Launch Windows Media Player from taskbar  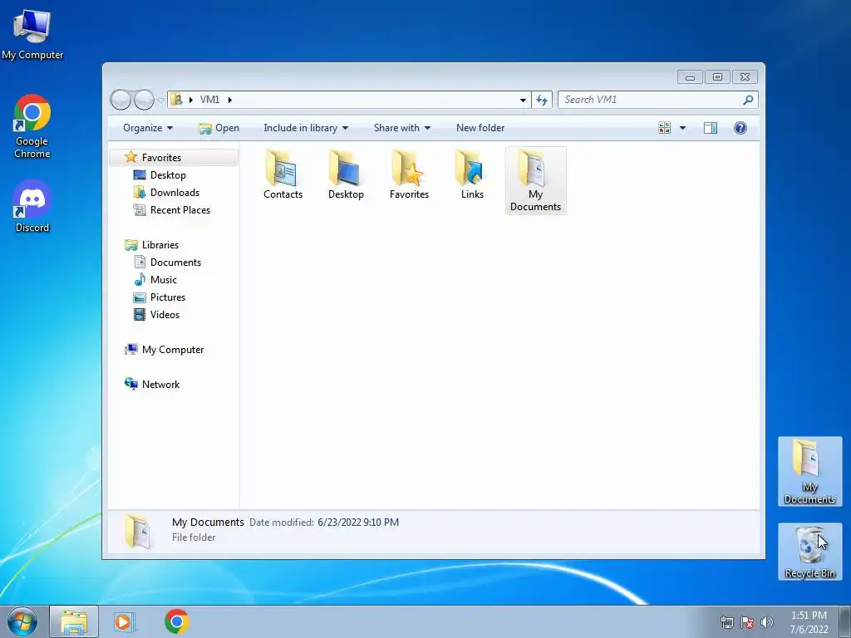pyautogui.click(x=125, y=621)
